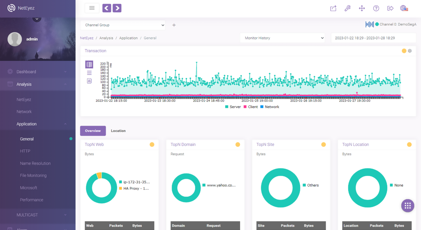This screenshot has width=421, height=230.
Task: Open the Channel Group dropdown
Action: (x=123, y=25)
